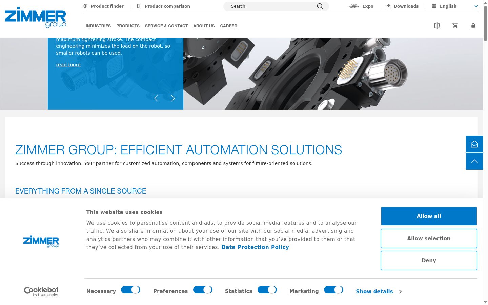The height and width of the screenshot is (305, 488).
Task: Go to previous slide with left arrow
Action: click(x=156, y=98)
